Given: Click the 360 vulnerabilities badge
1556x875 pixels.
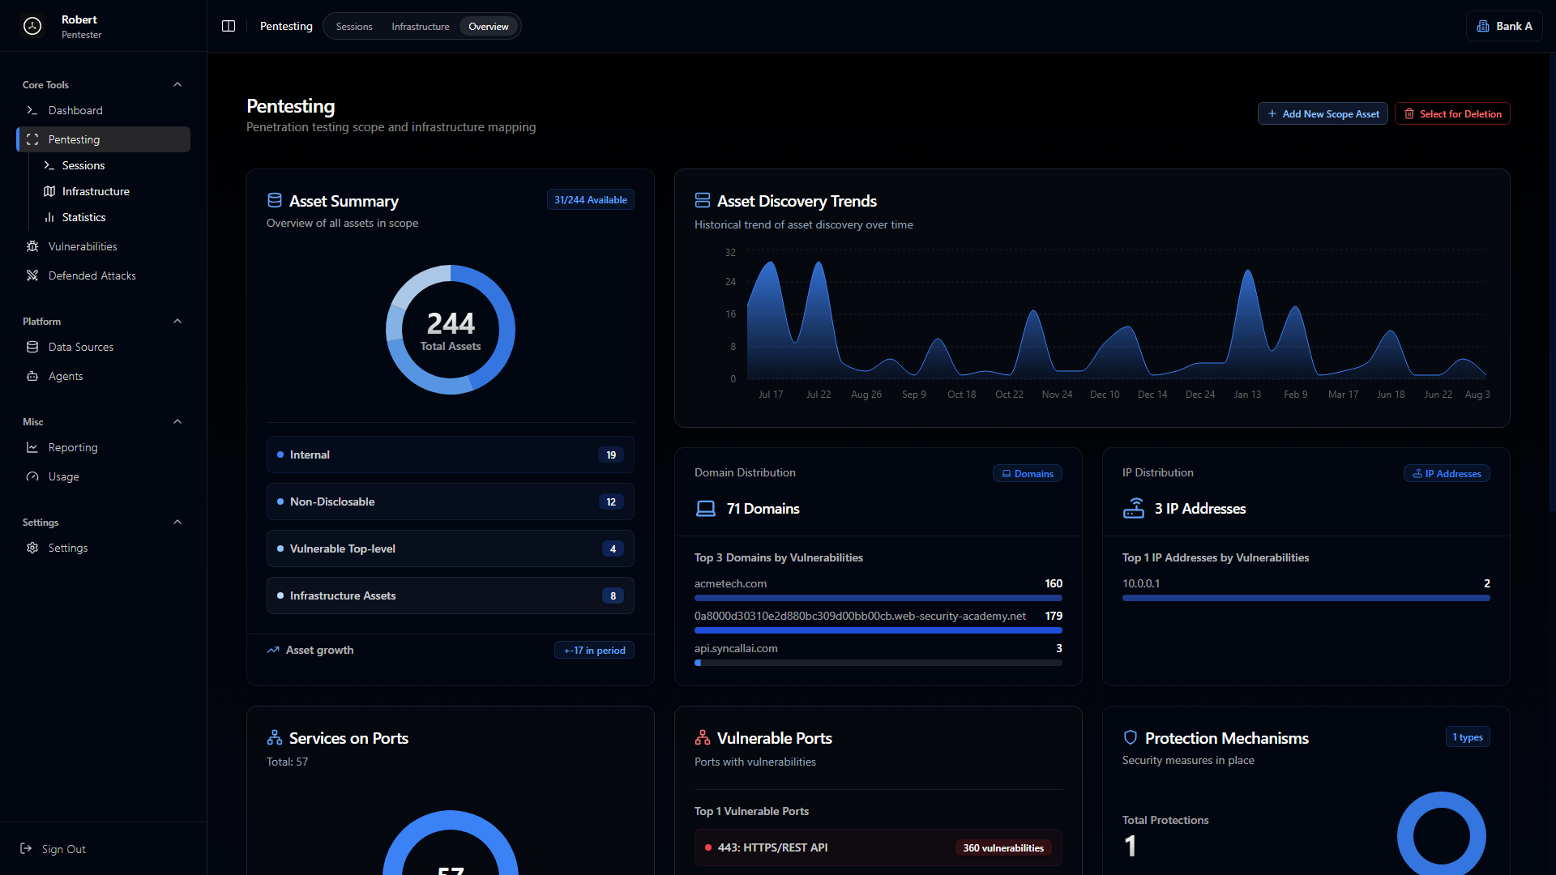Looking at the screenshot, I should pos(1003,847).
